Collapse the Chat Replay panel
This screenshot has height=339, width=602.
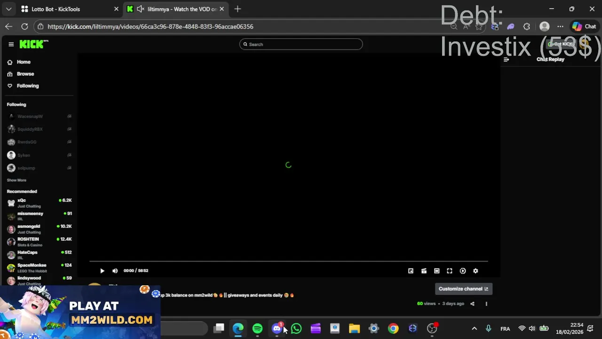(507, 59)
